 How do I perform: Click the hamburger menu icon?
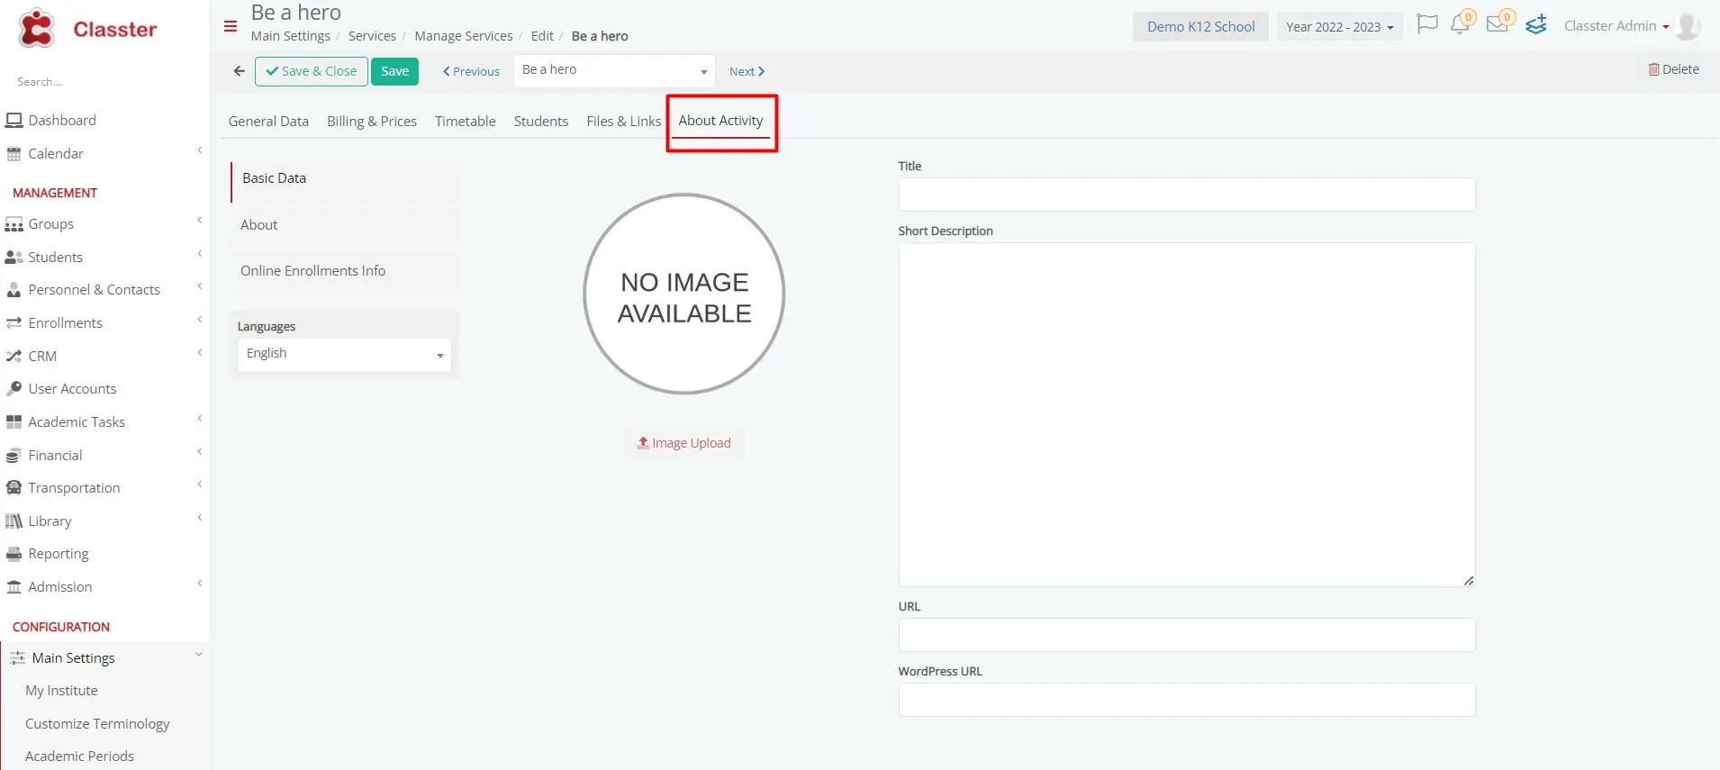pyautogui.click(x=231, y=26)
